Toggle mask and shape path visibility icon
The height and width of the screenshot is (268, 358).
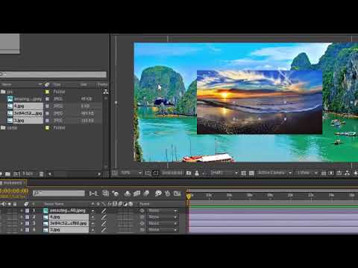[156, 173]
